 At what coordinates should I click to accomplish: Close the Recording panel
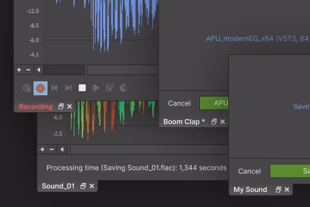tap(69, 107)
